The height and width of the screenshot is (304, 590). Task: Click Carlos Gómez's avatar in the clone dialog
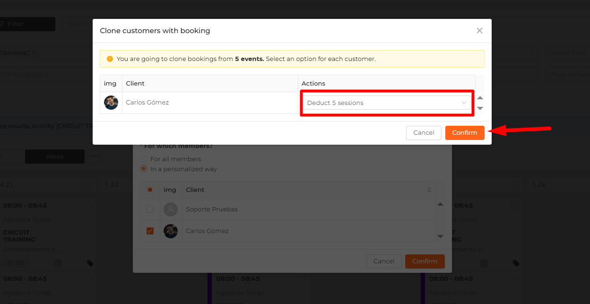coord(111,103)
